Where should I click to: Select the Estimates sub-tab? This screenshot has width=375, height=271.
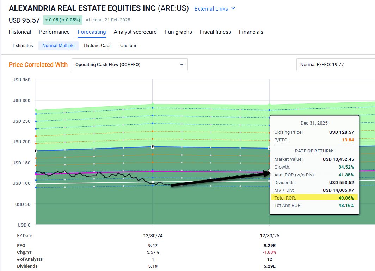pos(23,45)
